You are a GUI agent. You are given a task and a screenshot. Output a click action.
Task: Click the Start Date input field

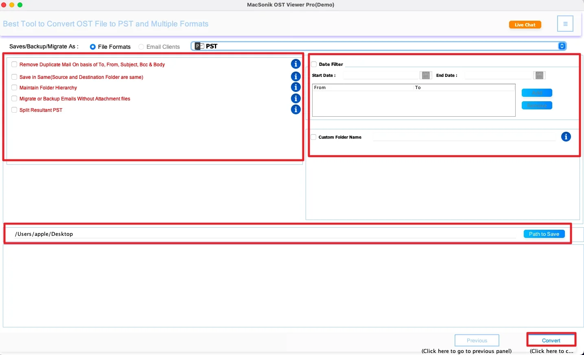pos(381,75)
